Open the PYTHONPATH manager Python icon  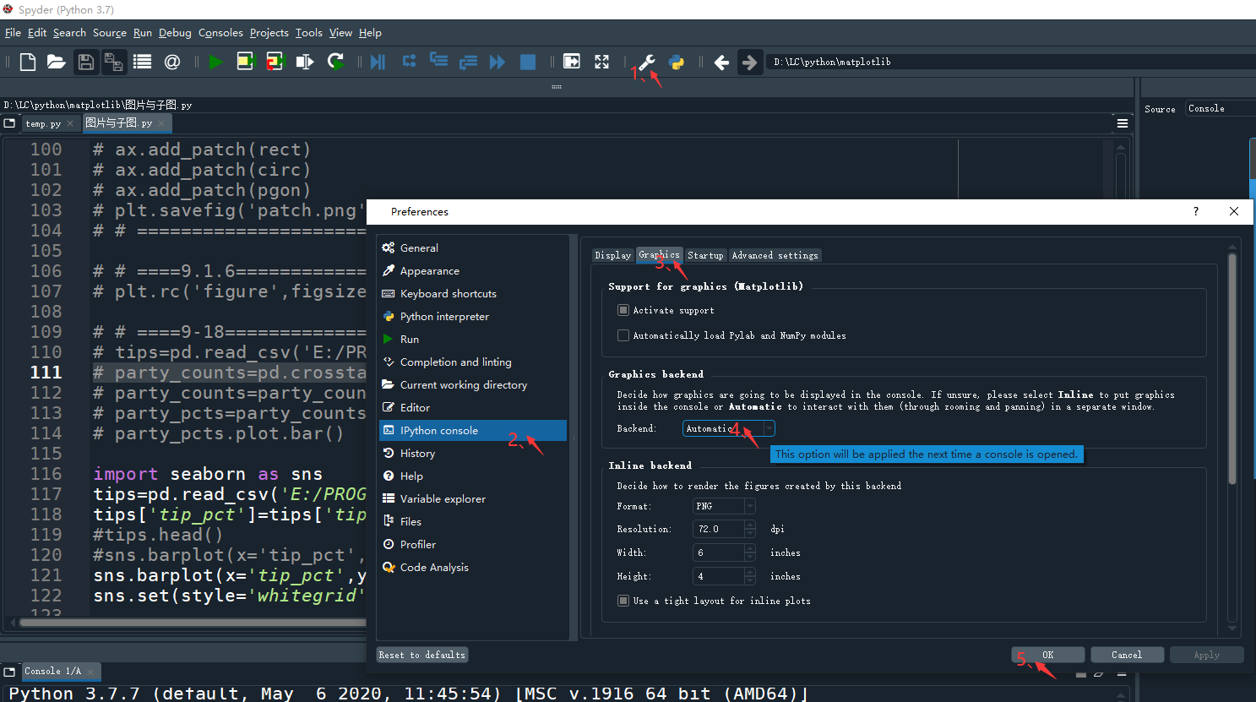point(677,62)
